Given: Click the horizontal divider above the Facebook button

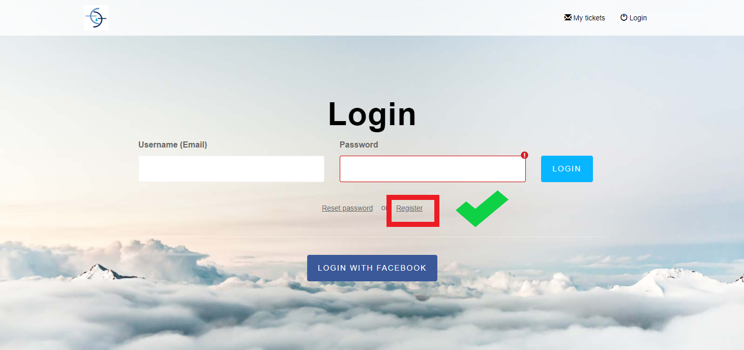Looking at the screenshot, I should click(372, 237).
